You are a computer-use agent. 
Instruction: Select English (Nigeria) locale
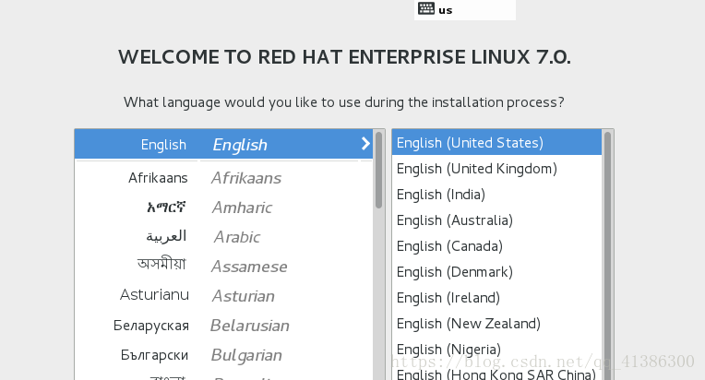496,350
